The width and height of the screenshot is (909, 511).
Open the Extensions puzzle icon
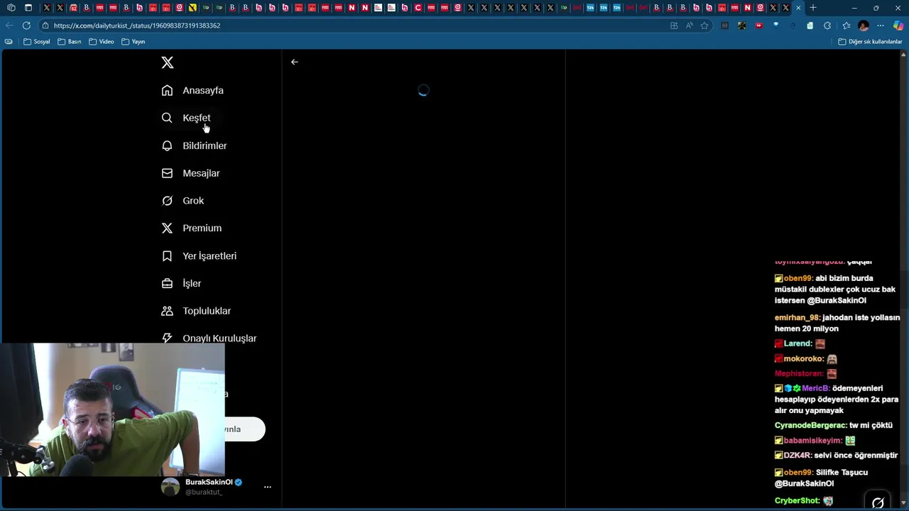tap(827, 26)
